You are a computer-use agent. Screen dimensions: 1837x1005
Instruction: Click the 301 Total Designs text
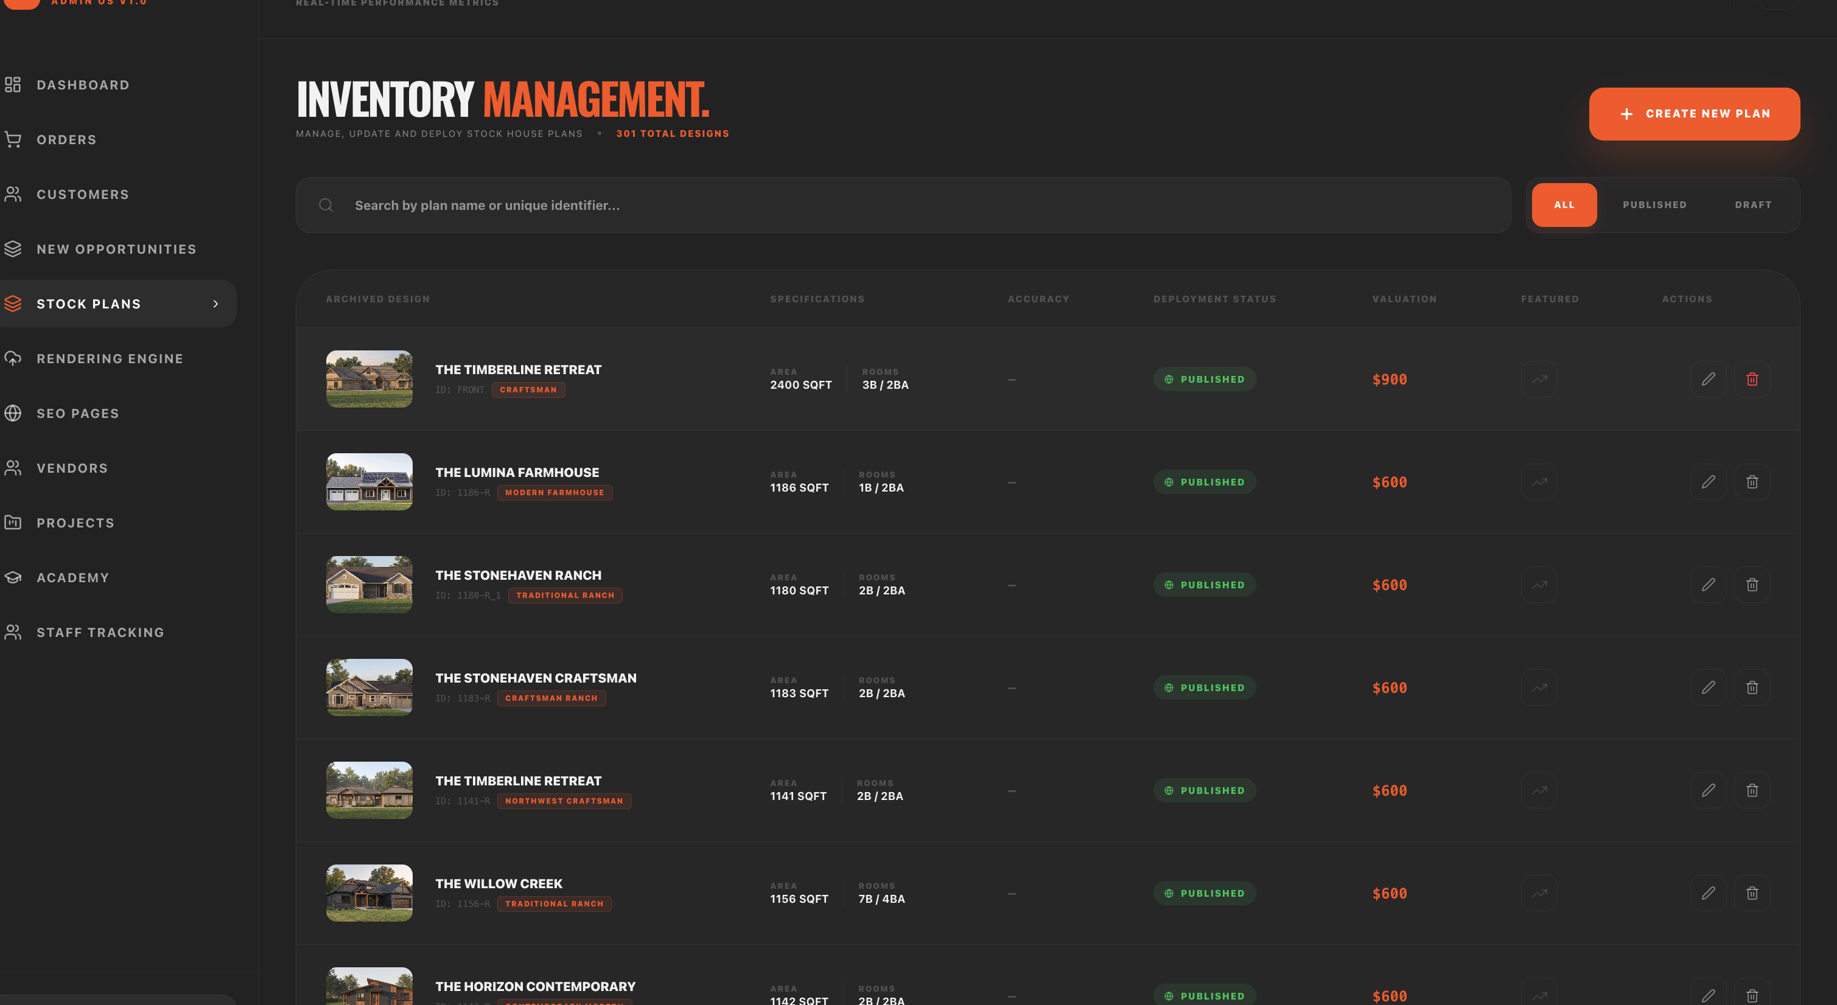tap(673, 133)
